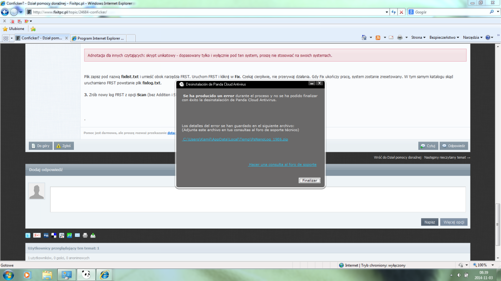
Task: Click the Napisz post button
Action: (x=430, y=222)
